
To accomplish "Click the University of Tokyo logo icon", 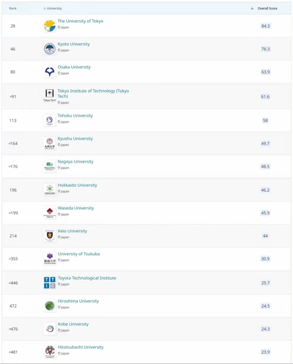I will [x=50, y=26].
